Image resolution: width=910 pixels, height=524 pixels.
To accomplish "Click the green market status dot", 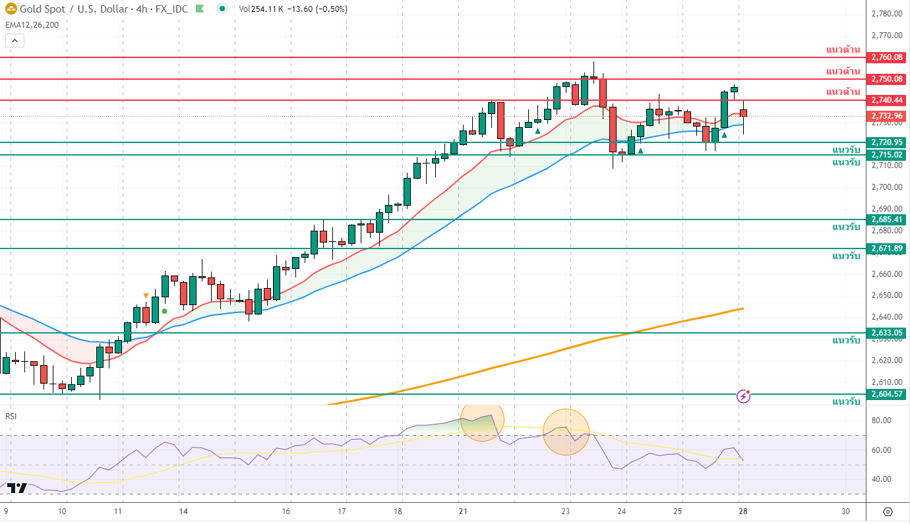I will (222, 9).
